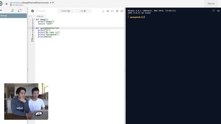The height and width of the screenshot is (124, 221).
Task: Click the layout panel icon in toolbar
Action: point(117,11)
